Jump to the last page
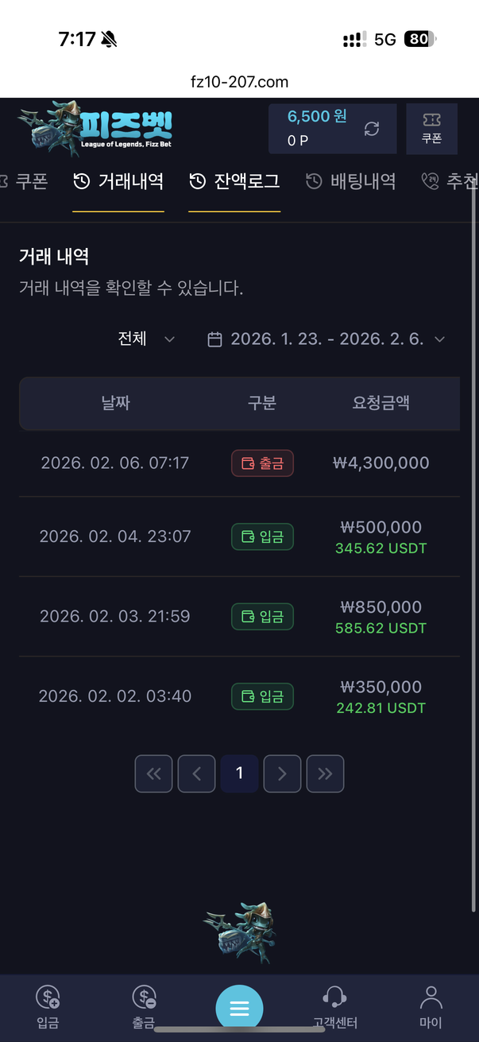This screenshot has width=479, height=1042. 325,773
